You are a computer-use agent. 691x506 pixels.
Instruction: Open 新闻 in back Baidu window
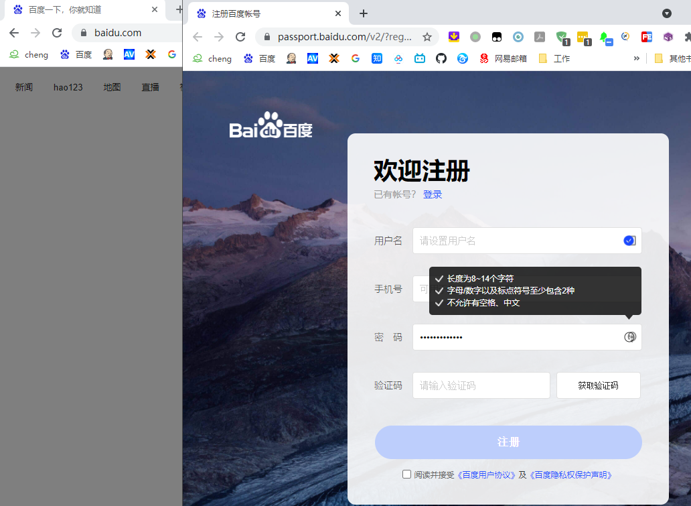pos(24,87)
